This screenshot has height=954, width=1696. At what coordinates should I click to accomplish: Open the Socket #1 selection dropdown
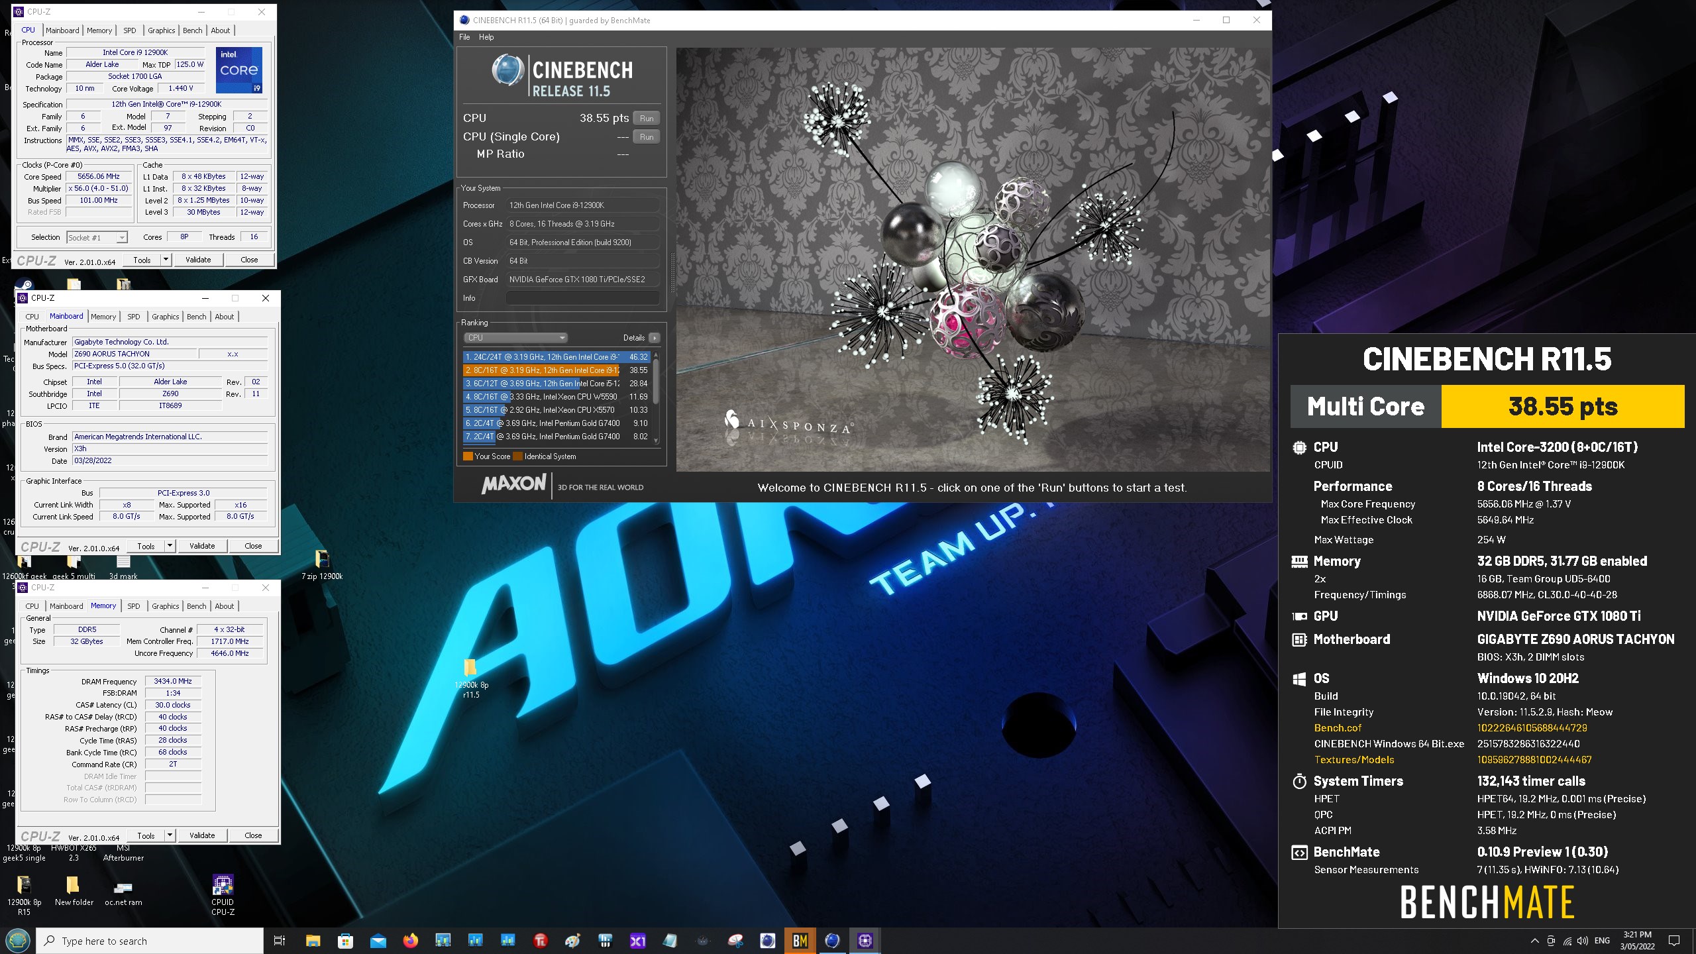[x=97, y=237]
